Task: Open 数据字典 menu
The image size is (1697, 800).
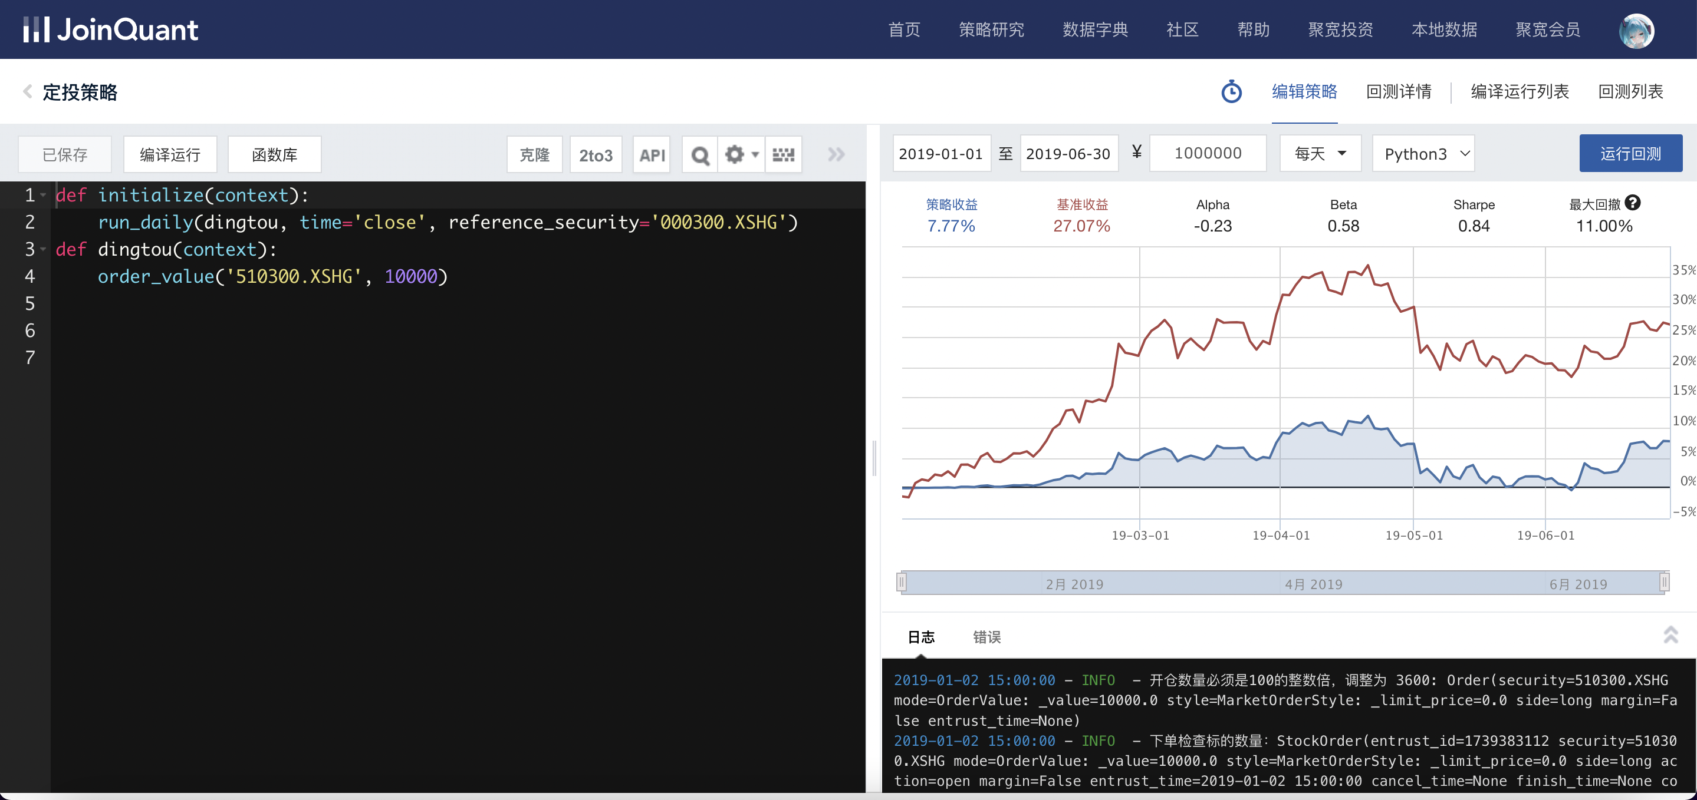Action: [x=1095, y=29]
